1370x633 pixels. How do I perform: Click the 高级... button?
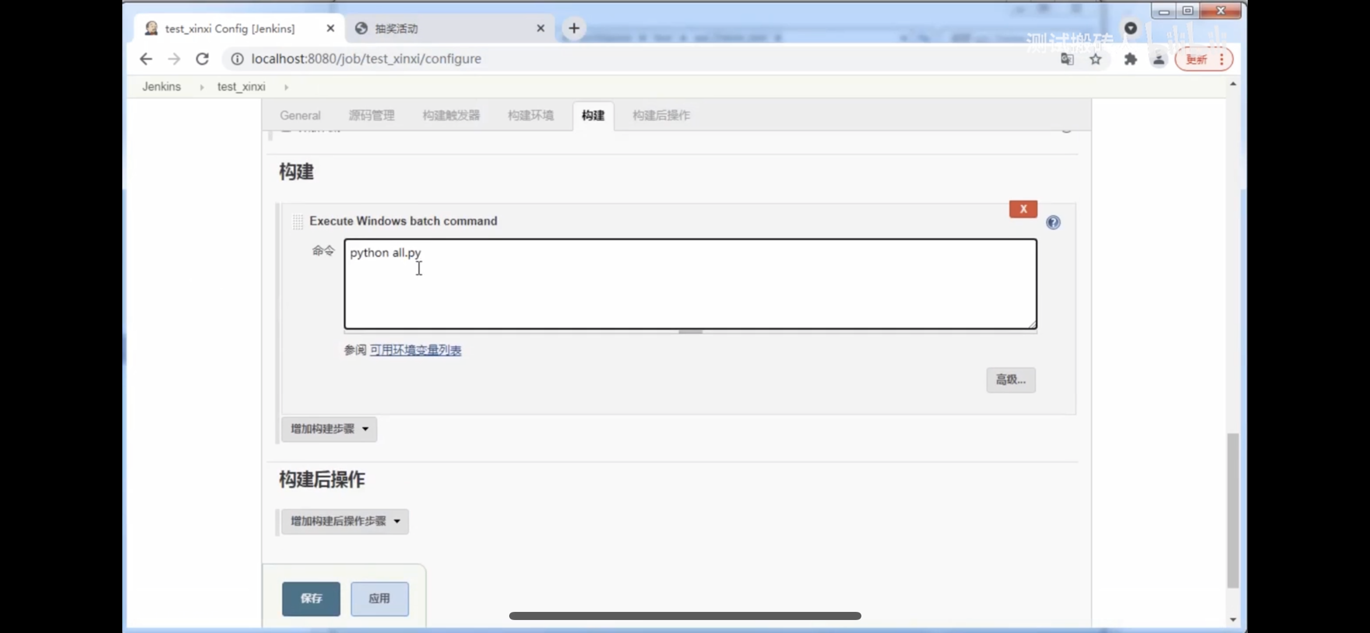(1010, 380)
